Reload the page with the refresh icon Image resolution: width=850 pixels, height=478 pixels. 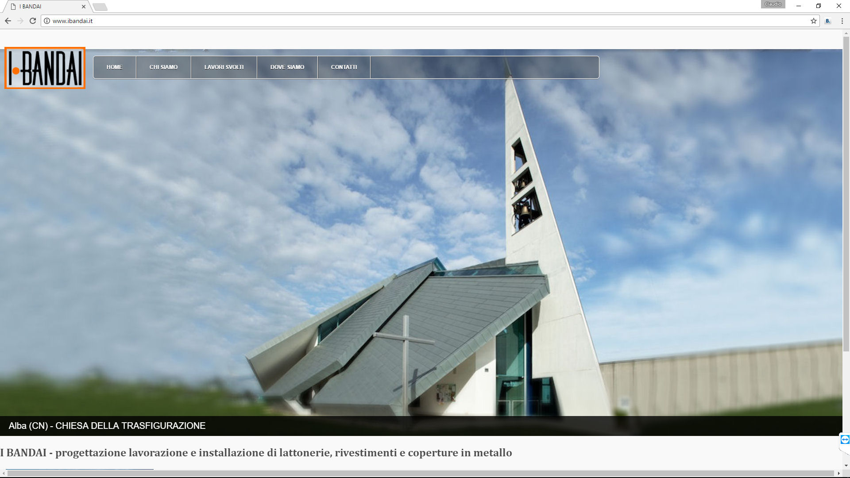coord(33,21)
